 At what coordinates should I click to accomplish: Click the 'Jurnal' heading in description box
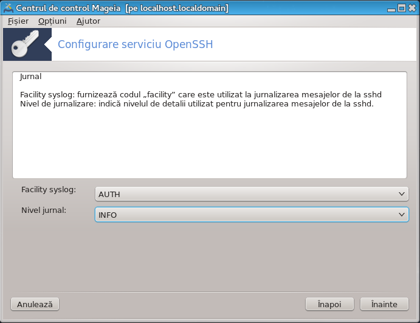coord(30,77)
